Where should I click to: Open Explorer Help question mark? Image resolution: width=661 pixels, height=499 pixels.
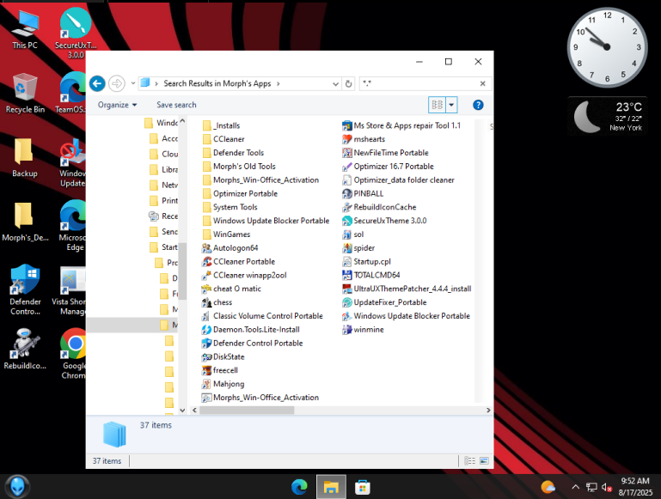(478, 105)
